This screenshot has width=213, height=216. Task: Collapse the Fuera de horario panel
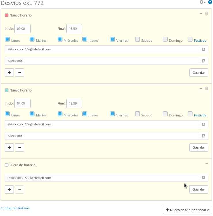click(x=207, y=164)
